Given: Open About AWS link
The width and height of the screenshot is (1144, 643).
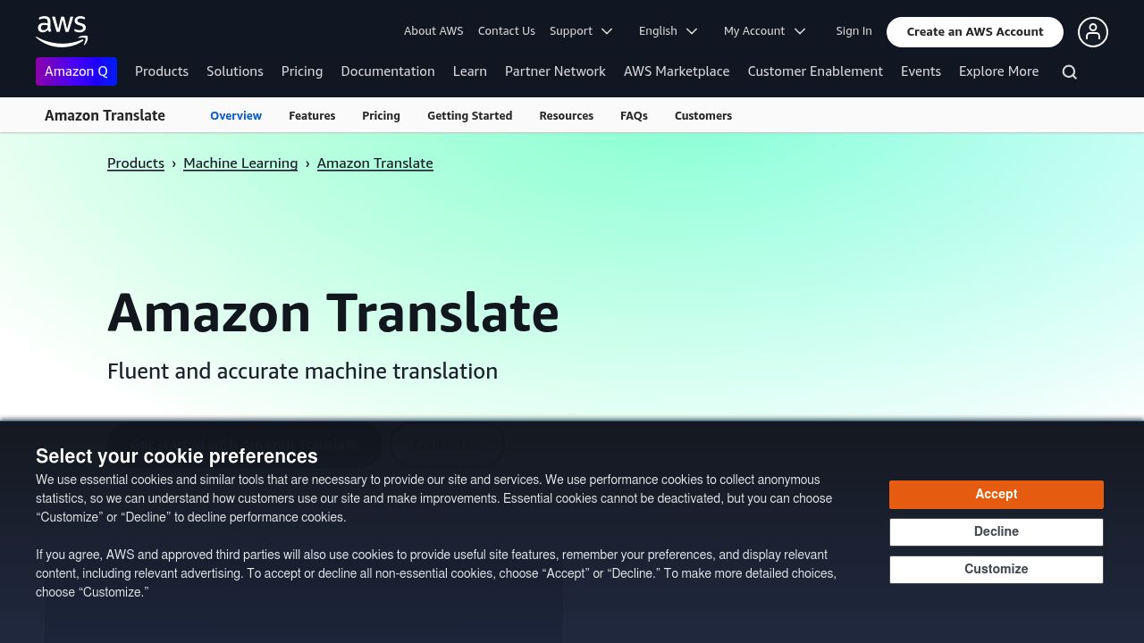Looking at the screenshot, I should [433, 31].
